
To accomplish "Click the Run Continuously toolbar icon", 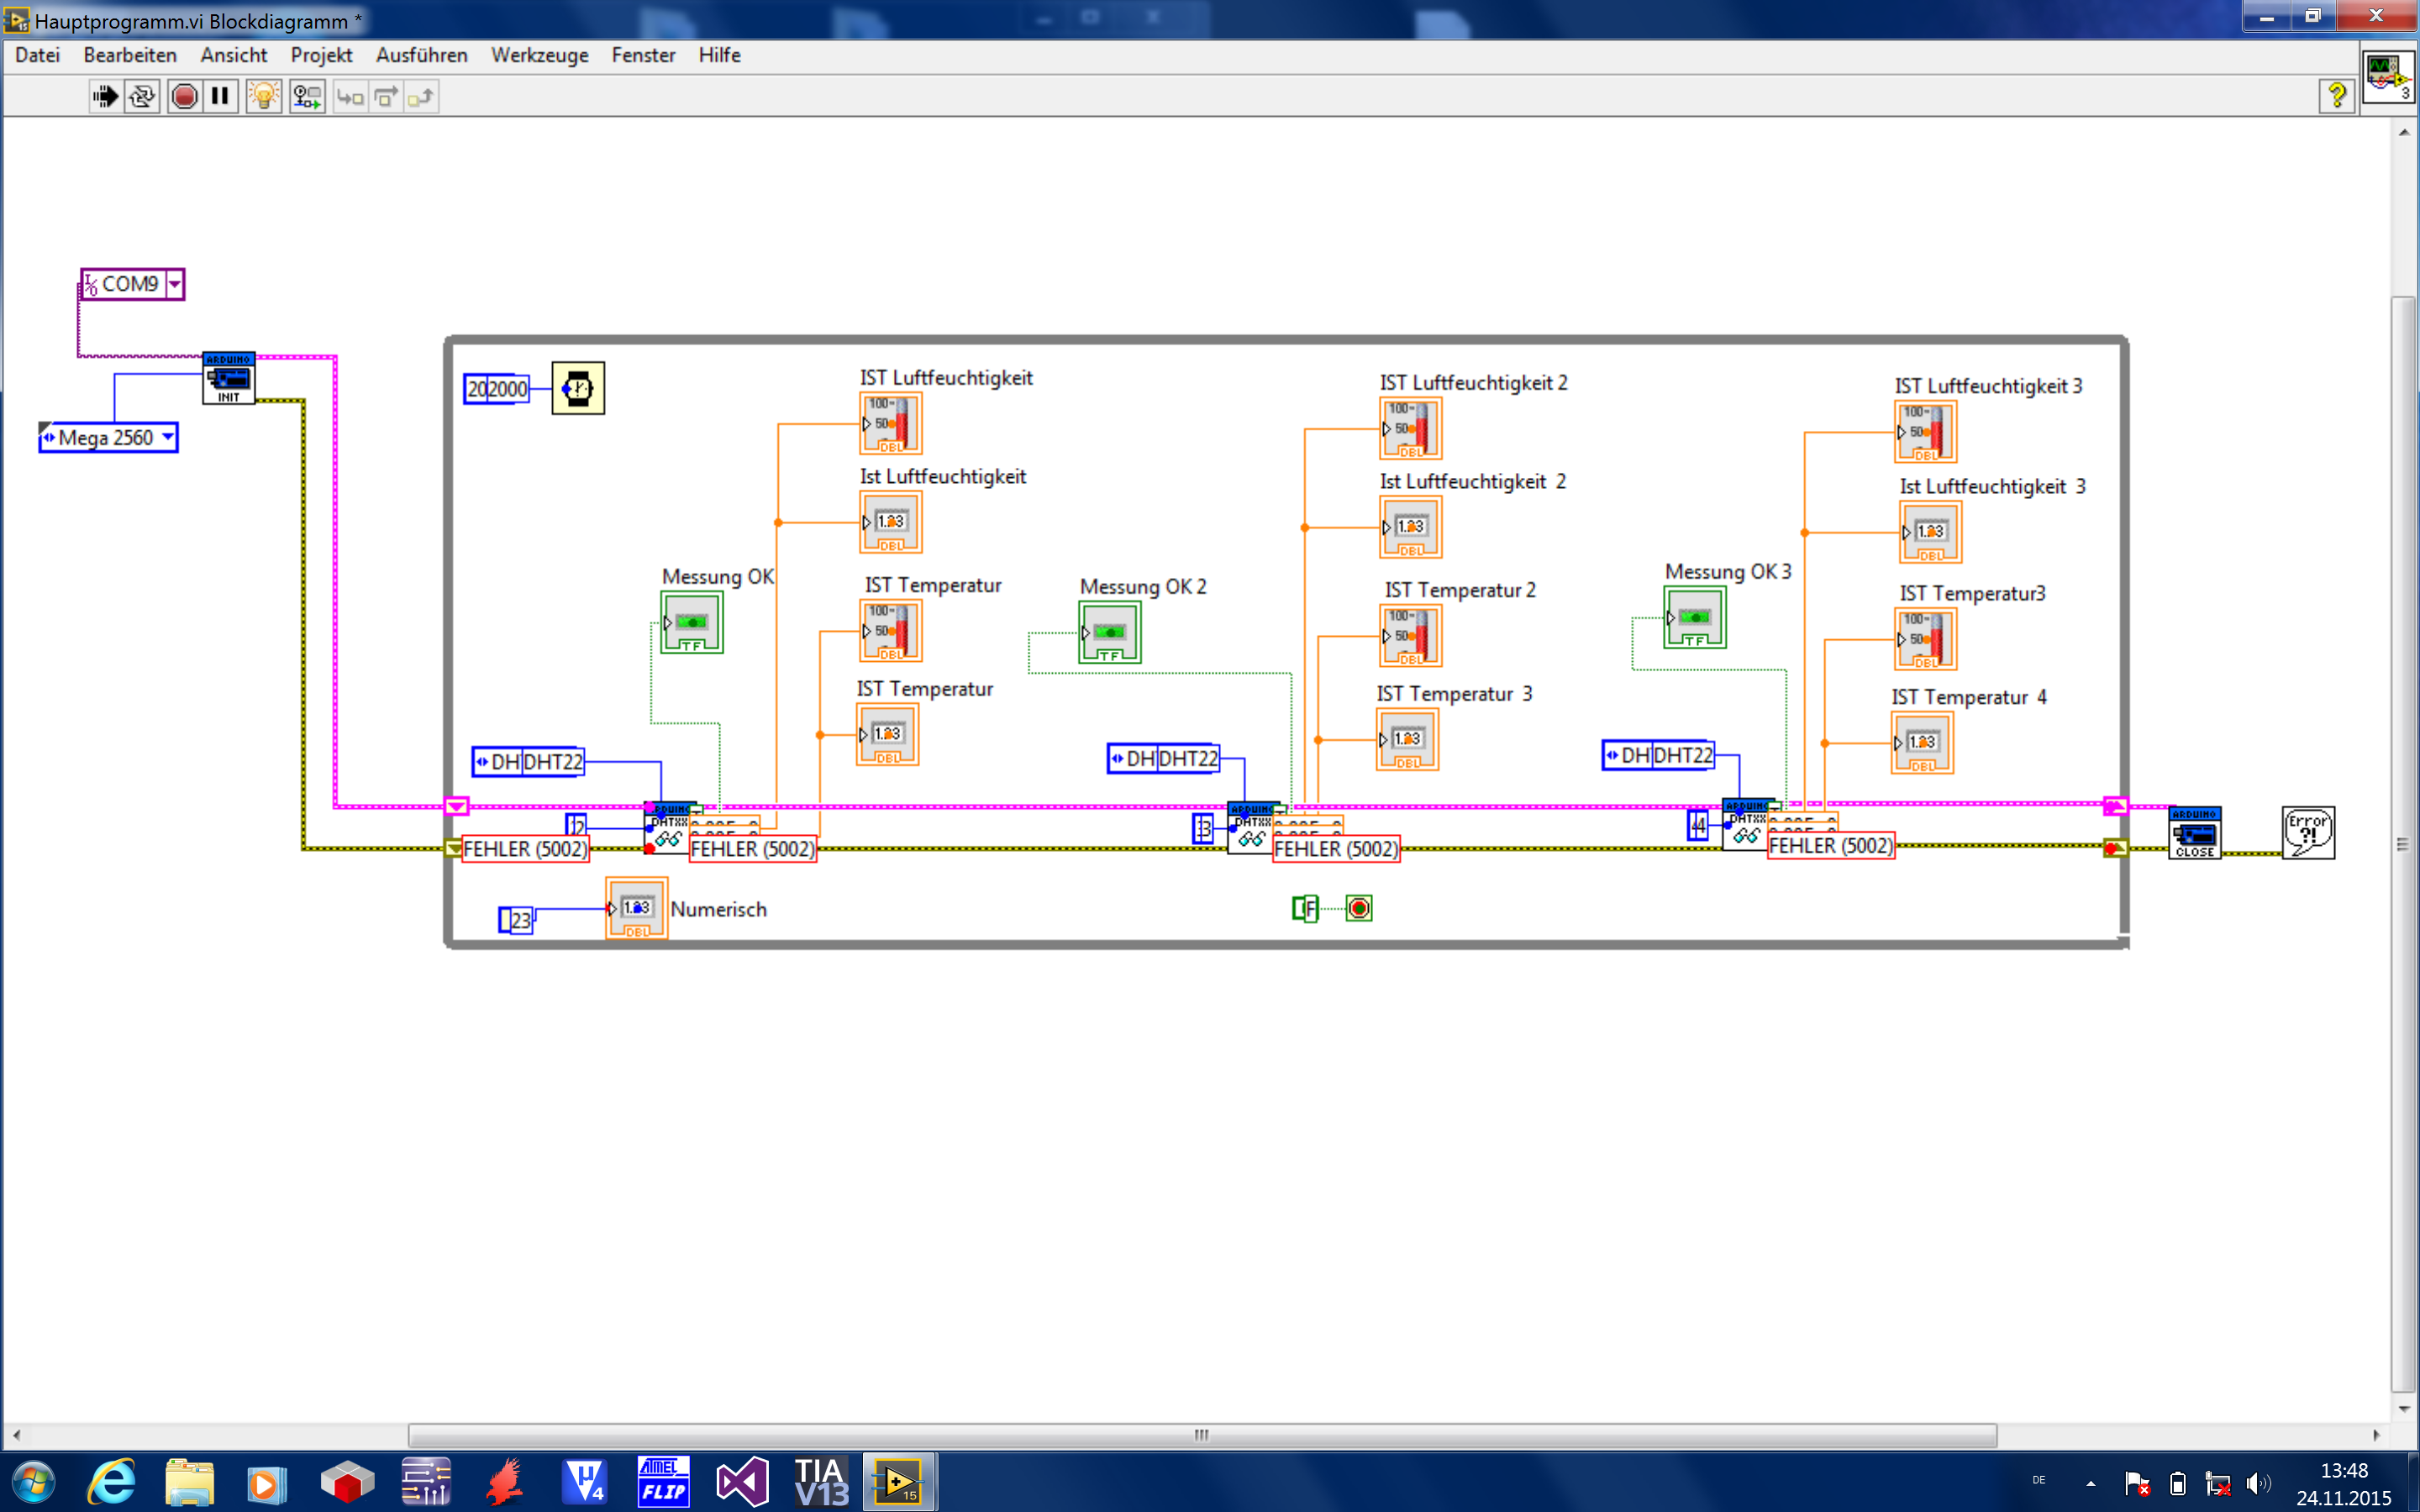I will click(142, 97).
